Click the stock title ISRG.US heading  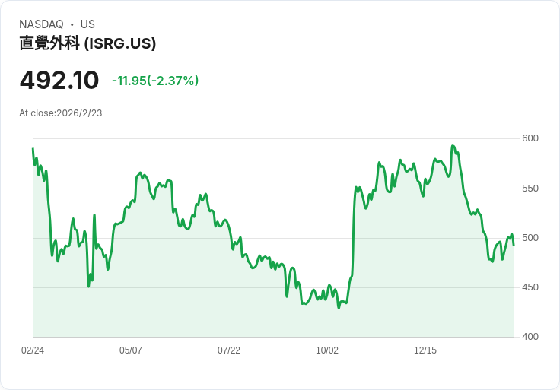pos(87,43)
